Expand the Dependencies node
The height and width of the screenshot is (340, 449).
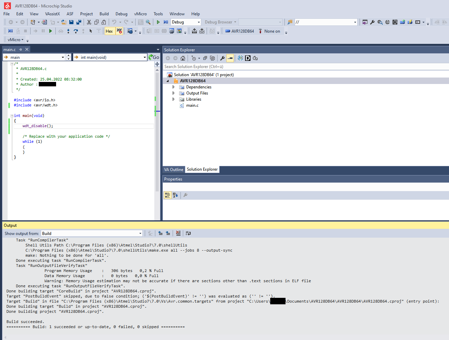(x=173, y=87)
